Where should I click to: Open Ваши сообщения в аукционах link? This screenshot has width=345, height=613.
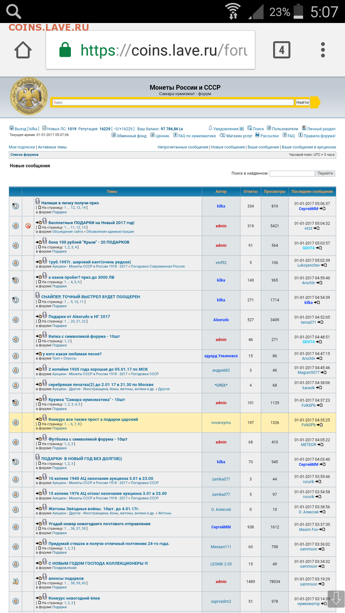tap(309, 147)
